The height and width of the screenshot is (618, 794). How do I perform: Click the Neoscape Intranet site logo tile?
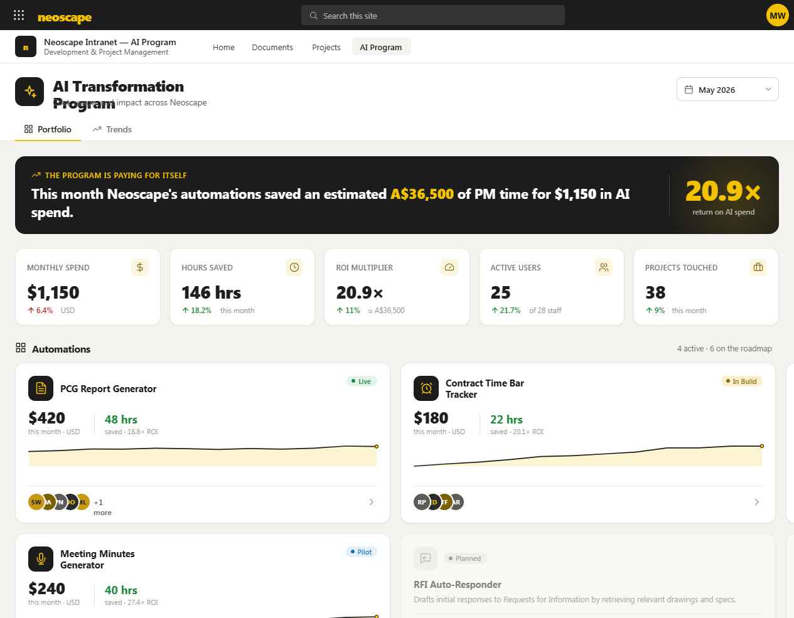[x=26, y=47]
